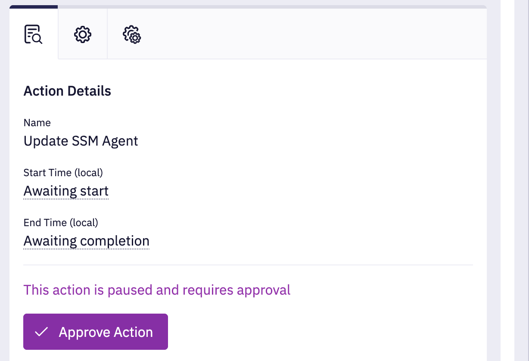Viewport: 529px width, 361px height.
Task: Click the Start Time (local) label
Action: tap(63, 173)
